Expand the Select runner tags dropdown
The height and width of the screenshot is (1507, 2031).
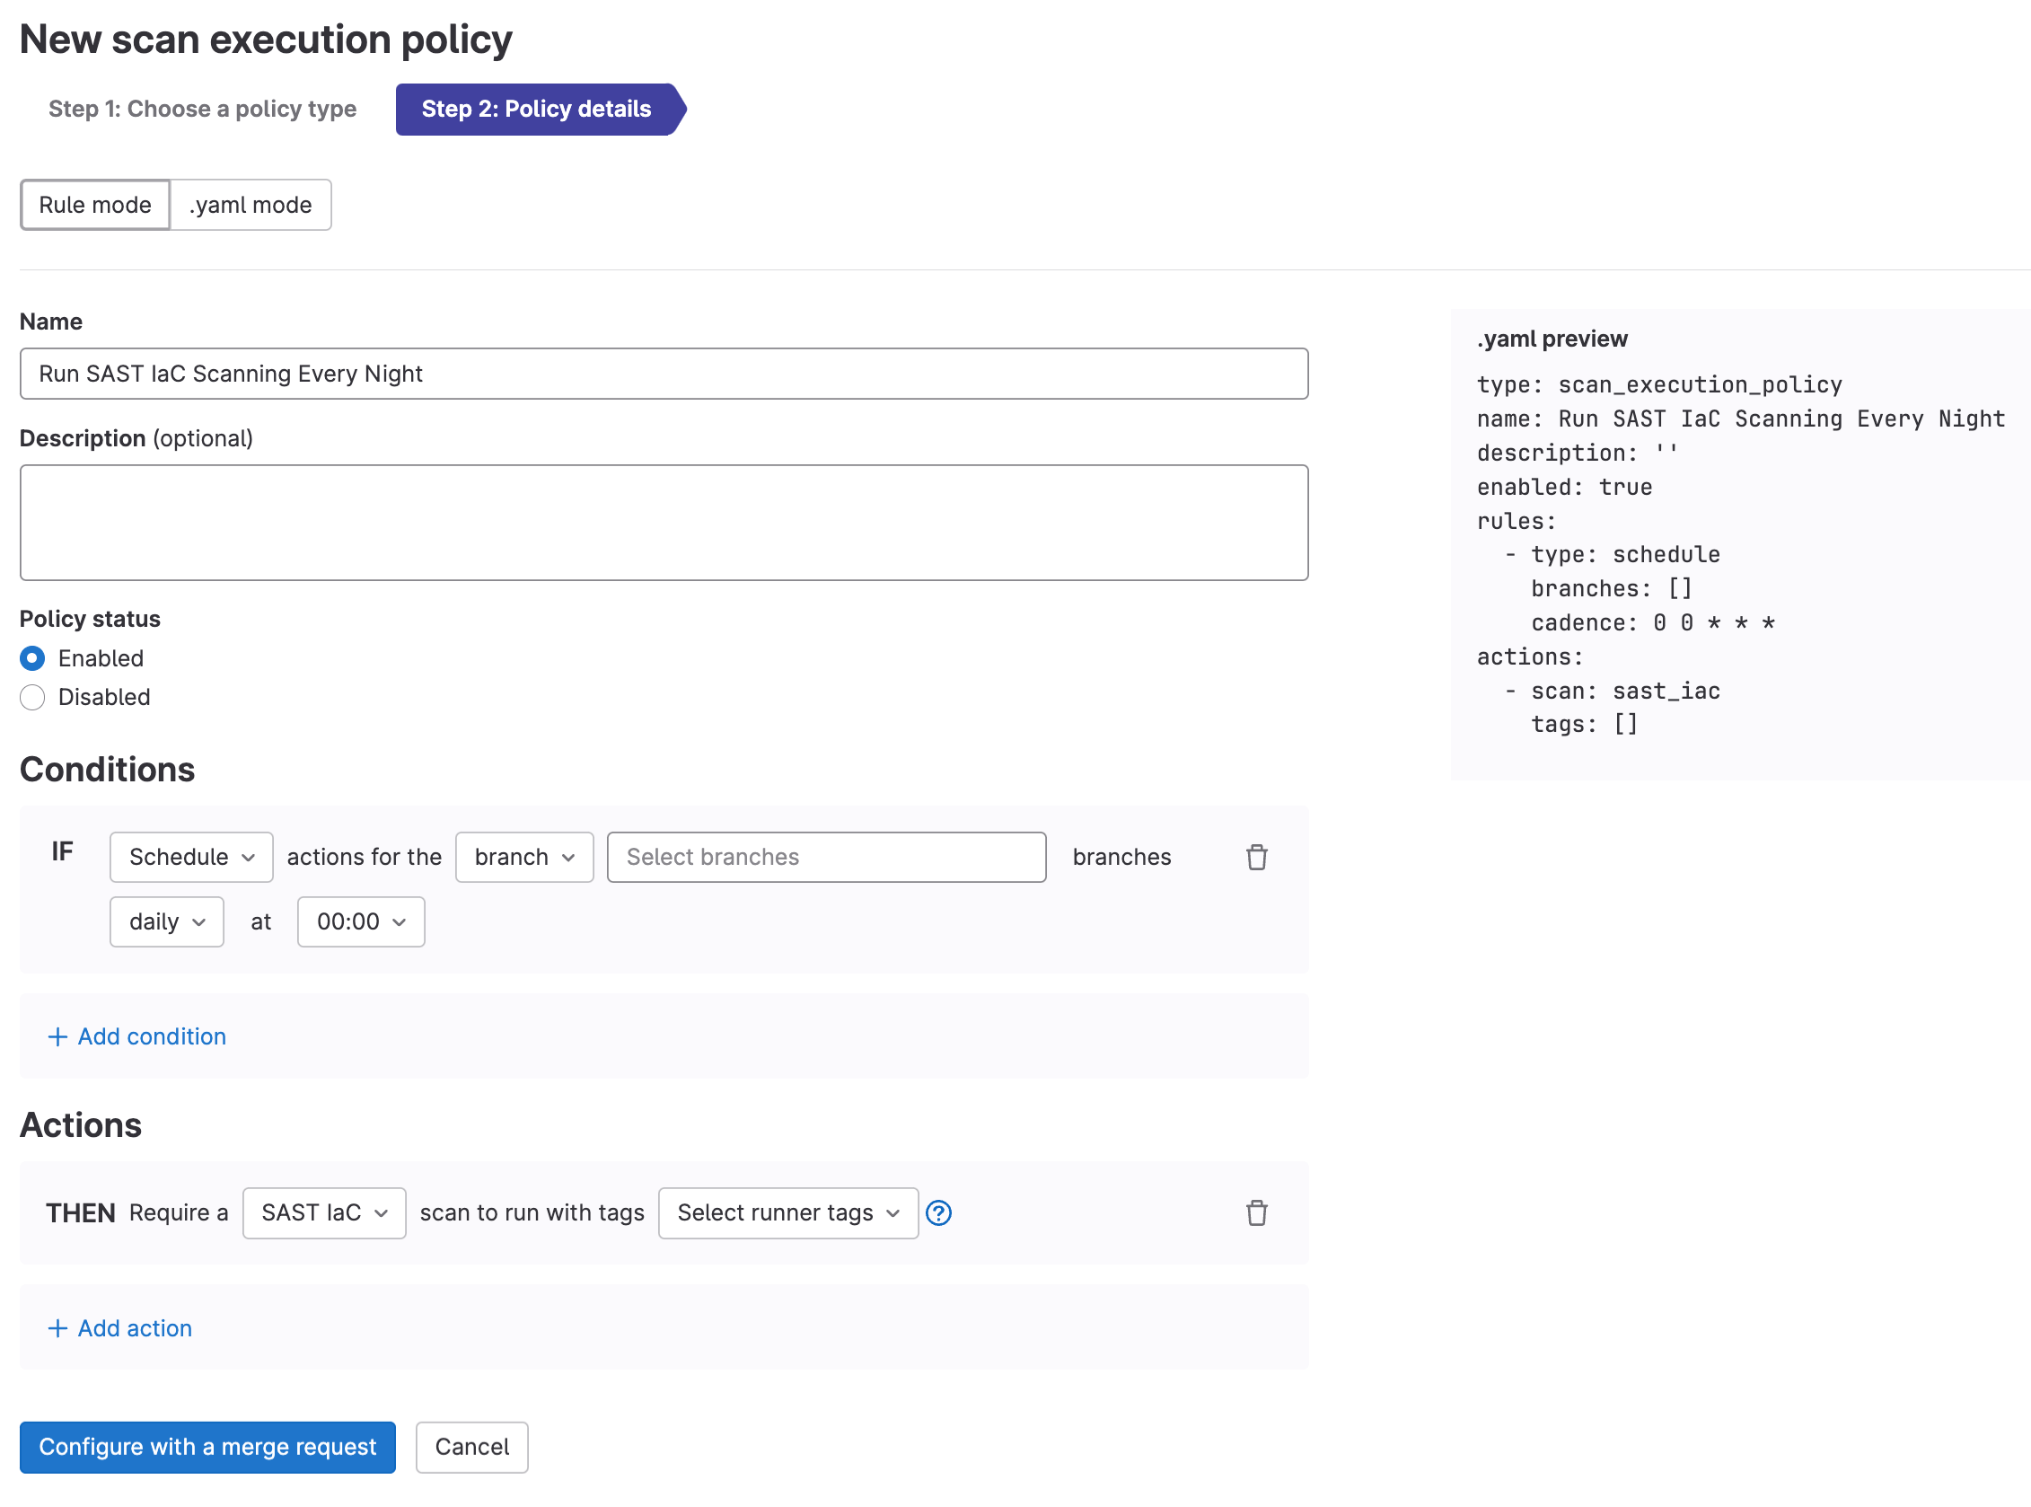787,1213
